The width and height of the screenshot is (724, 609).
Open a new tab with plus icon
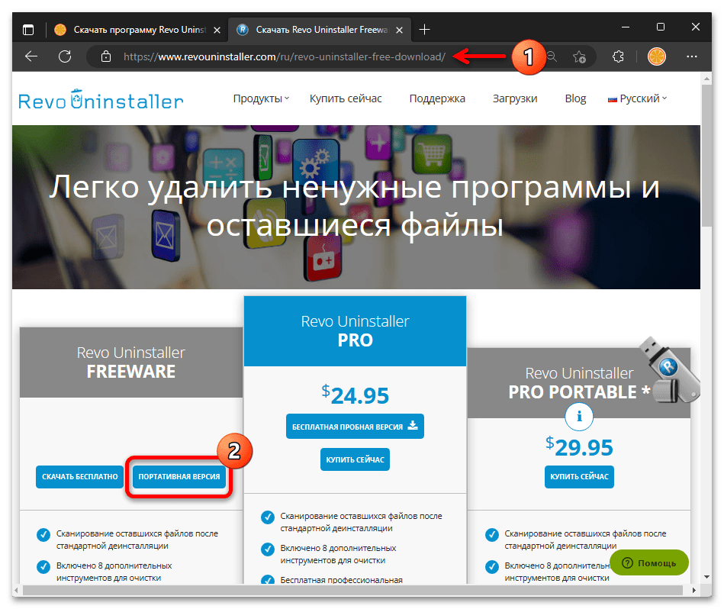[x=424, y=30]
